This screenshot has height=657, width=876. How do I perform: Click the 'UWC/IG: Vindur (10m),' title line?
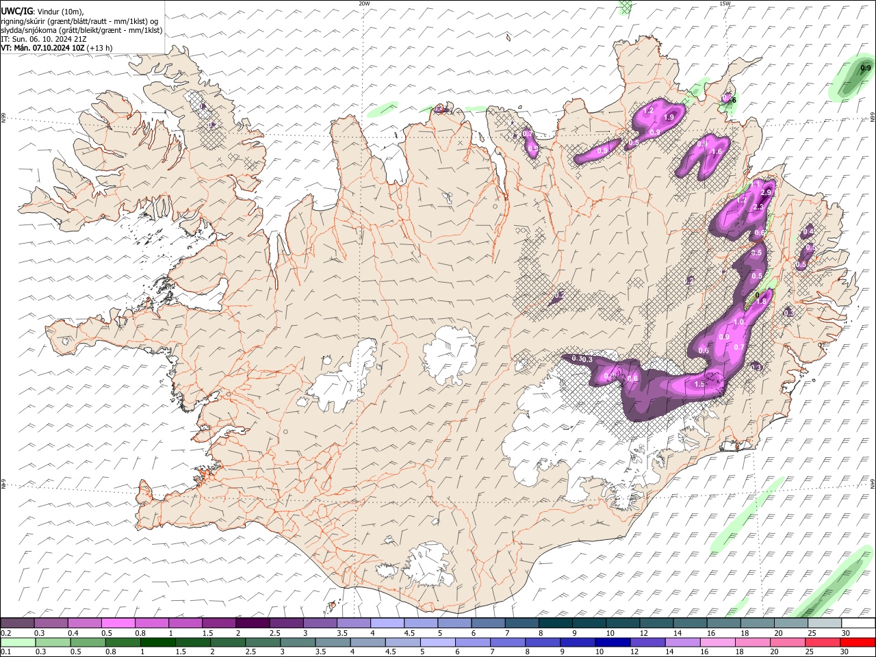click(42, 11)
